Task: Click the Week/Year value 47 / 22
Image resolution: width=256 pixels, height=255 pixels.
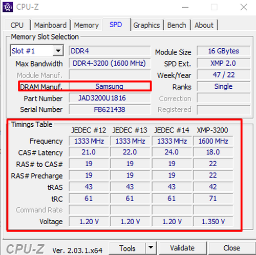Action: (223, 75)
